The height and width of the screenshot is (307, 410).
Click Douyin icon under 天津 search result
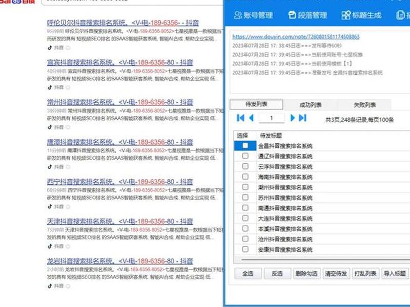tap(50, 246)
